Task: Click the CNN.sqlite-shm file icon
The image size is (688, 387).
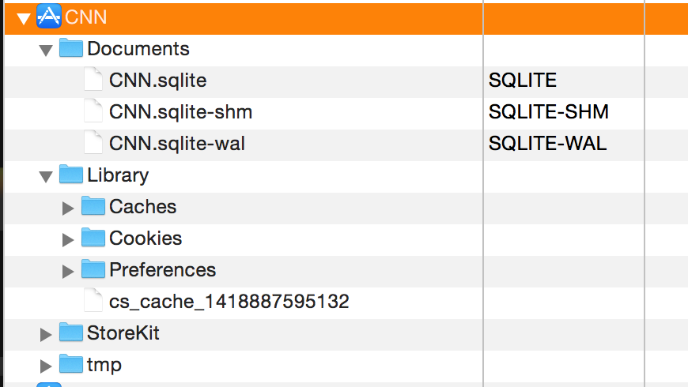Action: coord(93,111)
